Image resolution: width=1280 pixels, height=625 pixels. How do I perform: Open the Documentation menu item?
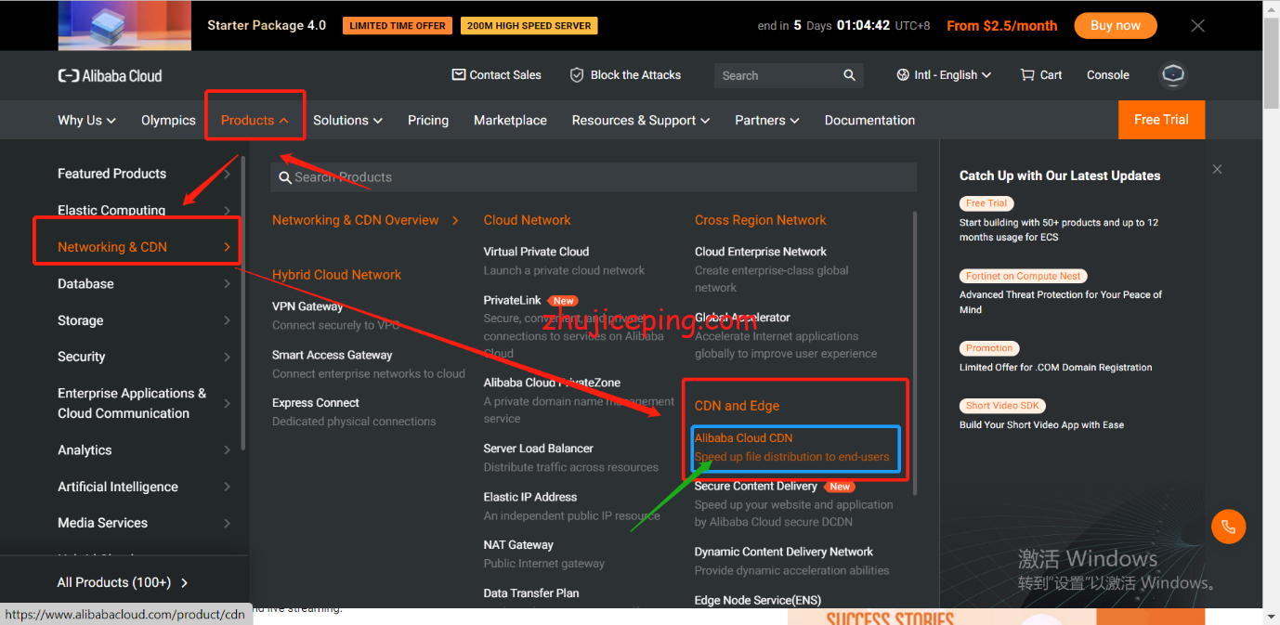click(869, 120)
